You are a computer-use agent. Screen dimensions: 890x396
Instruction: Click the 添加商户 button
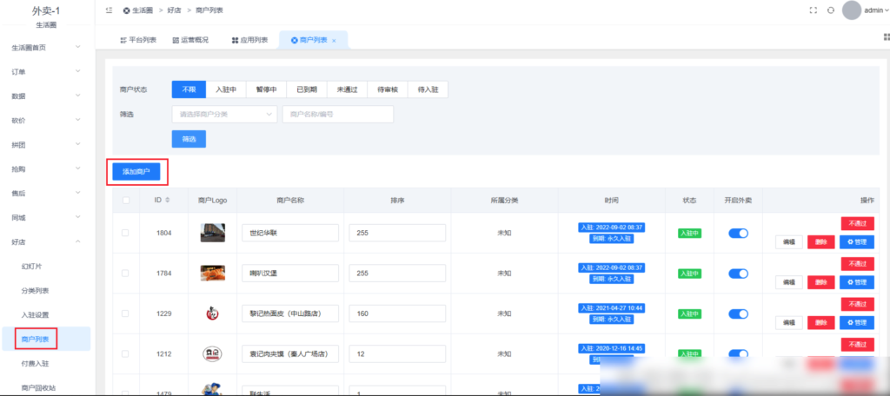pos(136,171)
